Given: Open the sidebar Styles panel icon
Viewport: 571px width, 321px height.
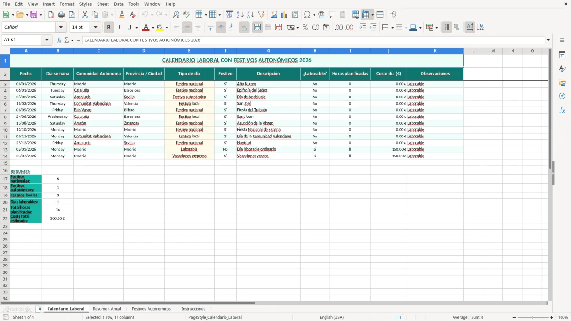Looking at the screenshot, I should [x=562, y=68].
